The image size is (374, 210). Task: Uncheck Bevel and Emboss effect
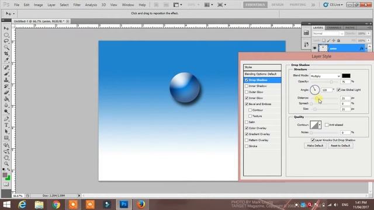pos(247,104)
